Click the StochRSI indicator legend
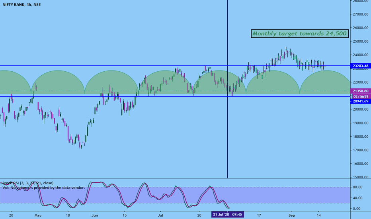The width and height of the screenshot is (371, 219). [x=28, y=183]
